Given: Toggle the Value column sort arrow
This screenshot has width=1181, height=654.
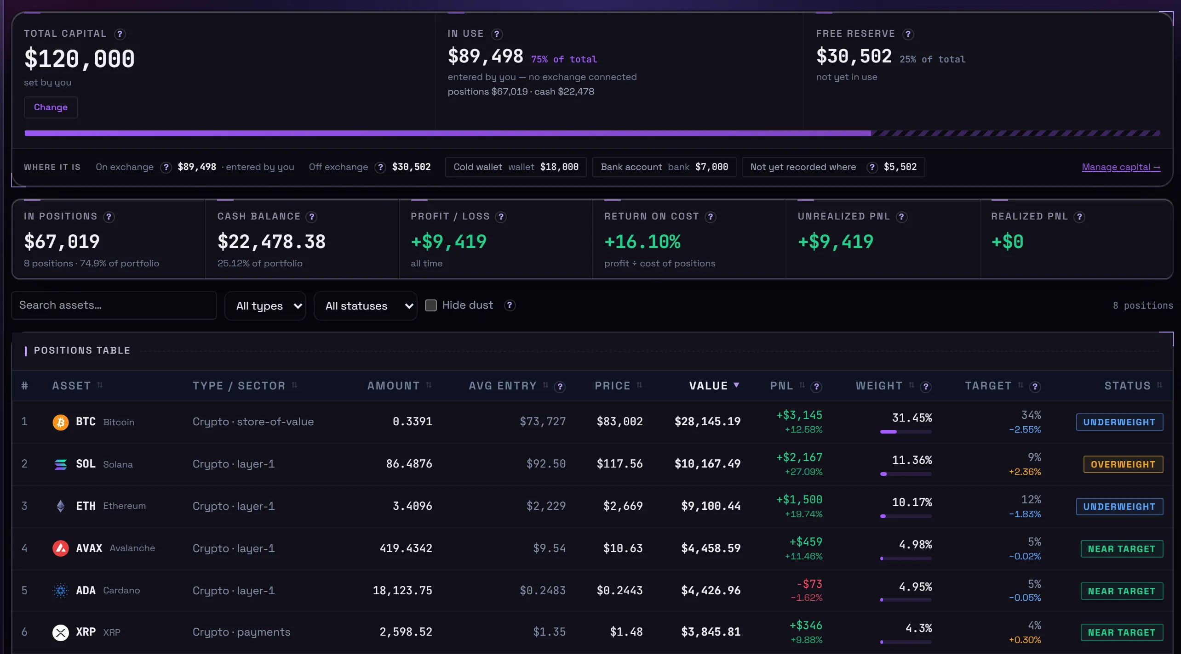Looking at the screenshot, I should tap(736, 385).
